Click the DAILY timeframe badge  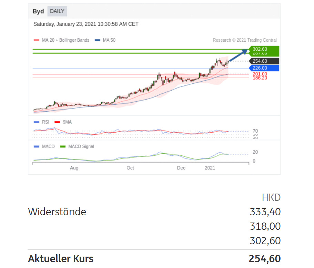click(57, 11)
